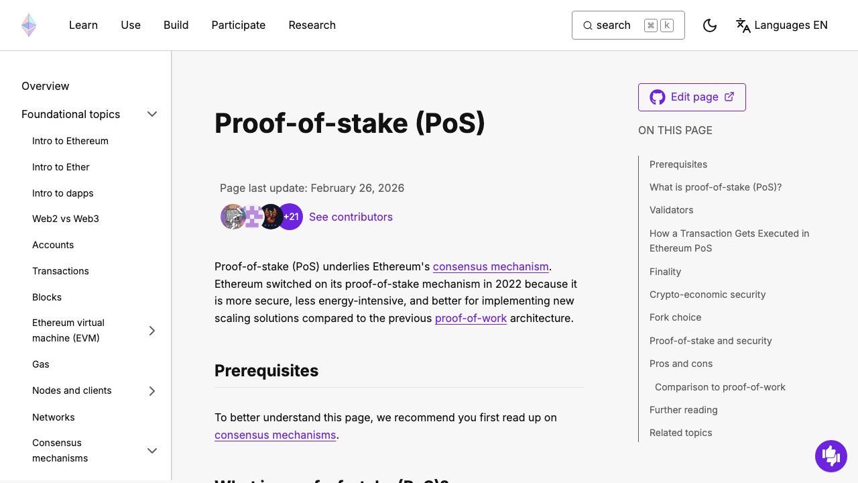Click the See contributors link

[351, 217]
